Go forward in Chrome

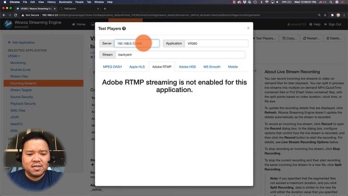[10, 15]
